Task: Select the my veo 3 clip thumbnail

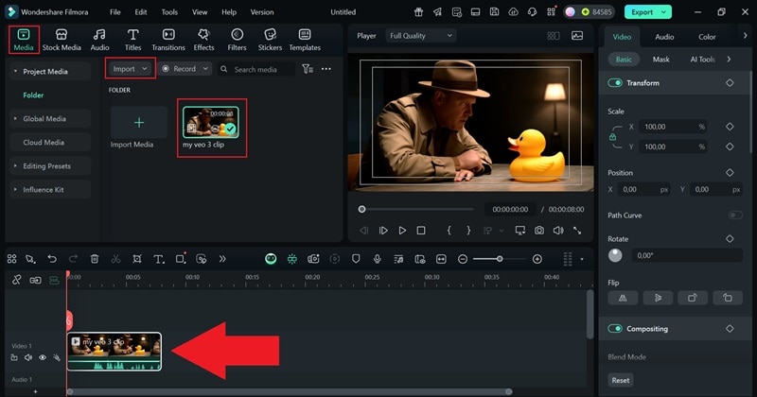Action: [211, 122]
